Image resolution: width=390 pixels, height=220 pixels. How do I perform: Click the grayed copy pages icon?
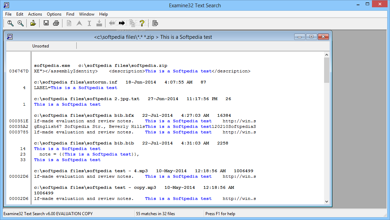click(132, 23)
